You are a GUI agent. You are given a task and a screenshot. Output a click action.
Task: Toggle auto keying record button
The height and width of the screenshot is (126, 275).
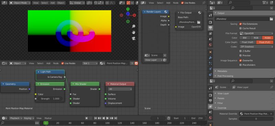pyautogui.click(x=87, y=118)
